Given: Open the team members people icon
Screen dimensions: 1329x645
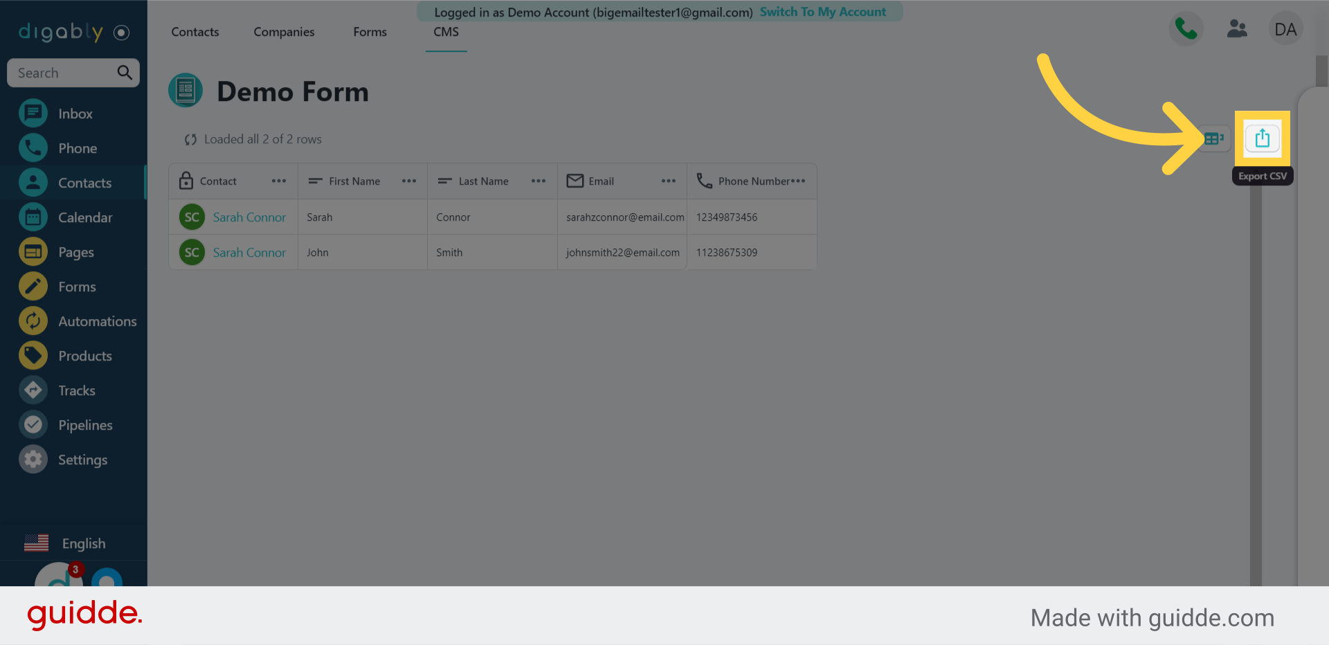Looking at the screenshot, I should (1237, 29).
